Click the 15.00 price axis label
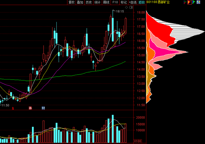 coord(141,55)
